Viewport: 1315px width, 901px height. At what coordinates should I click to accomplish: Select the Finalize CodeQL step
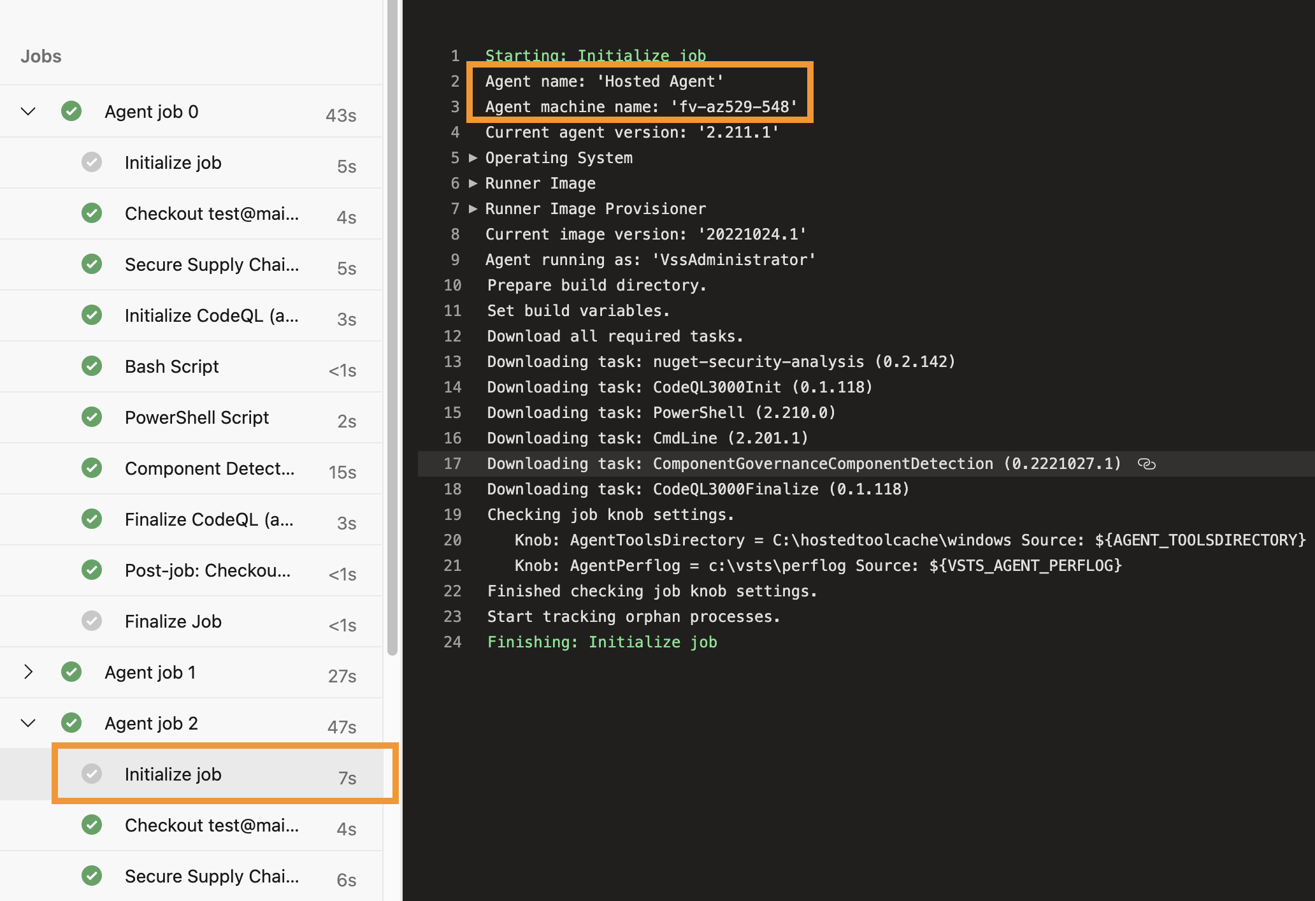209,519
